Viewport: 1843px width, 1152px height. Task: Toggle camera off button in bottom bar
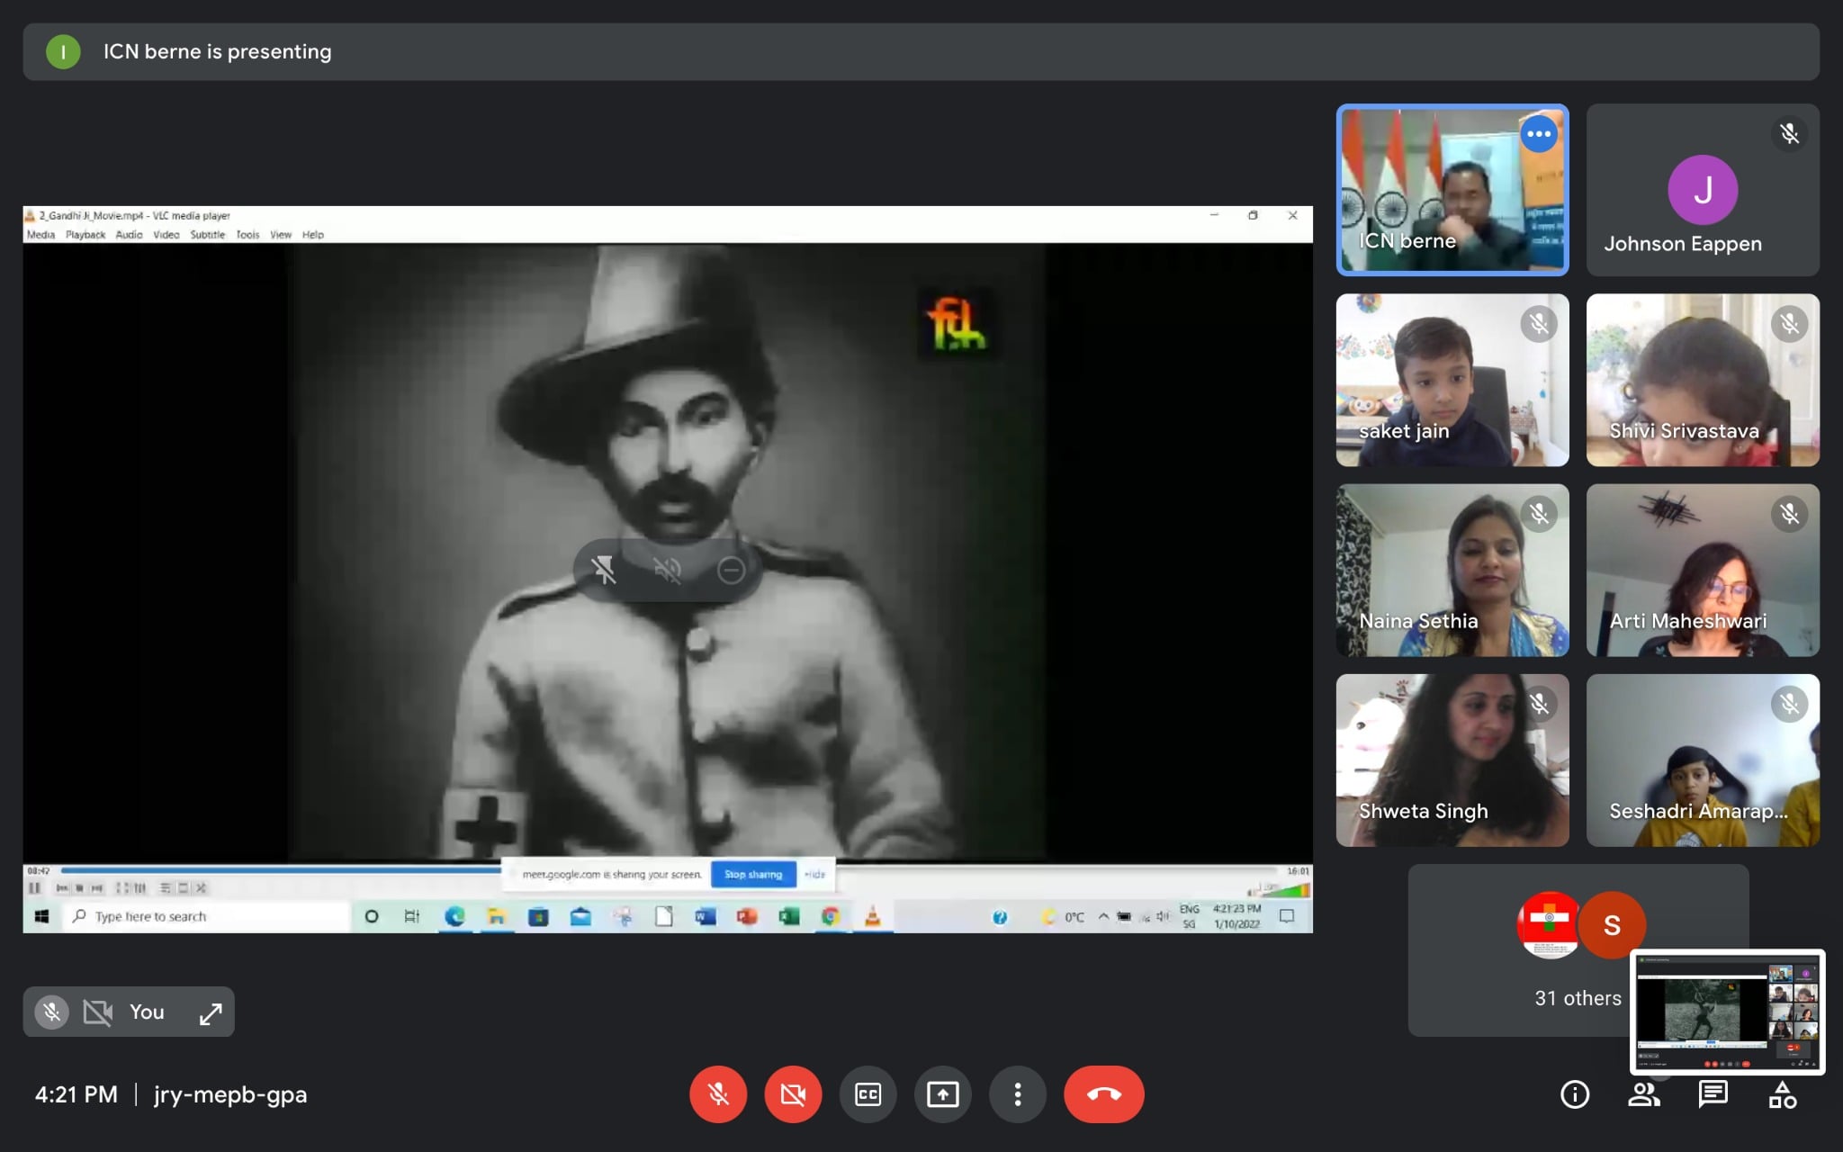(793, 1094)
